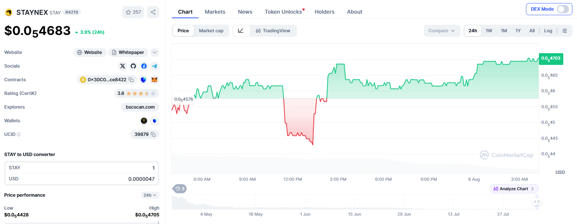The image size is (577, 224).
Task: Click the share icon next to watchlist
Action: click(x=153, y=12)
